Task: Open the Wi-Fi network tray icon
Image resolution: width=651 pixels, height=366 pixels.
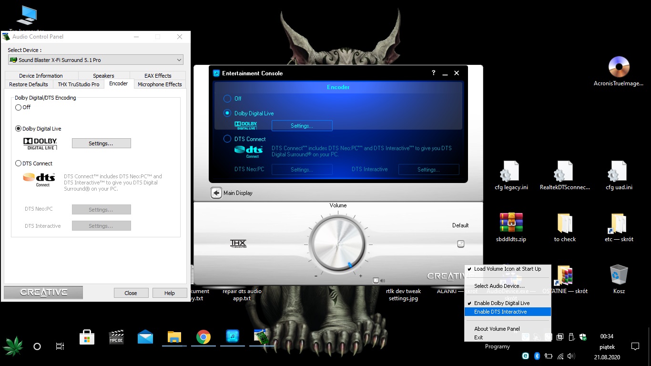Action: click(560, 356)
